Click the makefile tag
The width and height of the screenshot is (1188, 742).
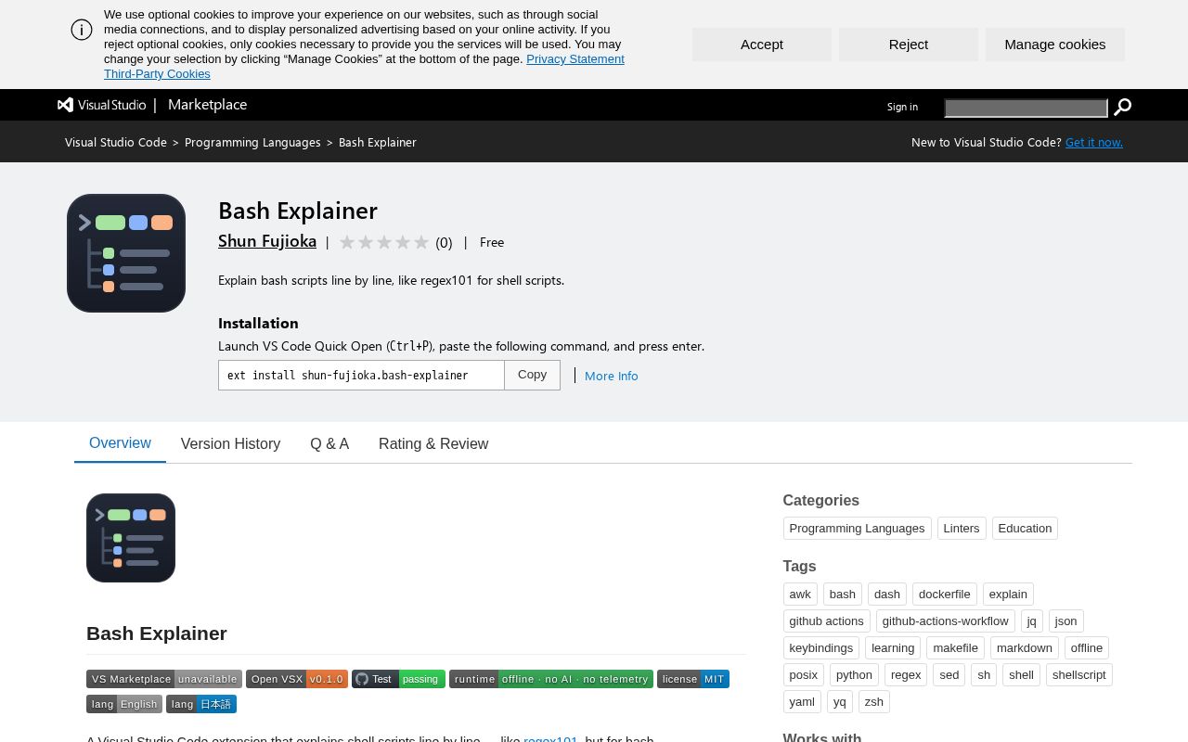point(956,648)
